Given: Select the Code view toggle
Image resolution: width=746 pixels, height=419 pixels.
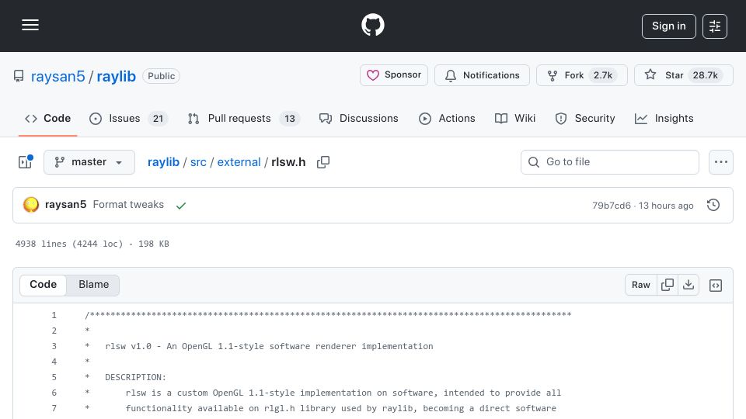Looking at the screenshot, I should click(x=44, y=285).
